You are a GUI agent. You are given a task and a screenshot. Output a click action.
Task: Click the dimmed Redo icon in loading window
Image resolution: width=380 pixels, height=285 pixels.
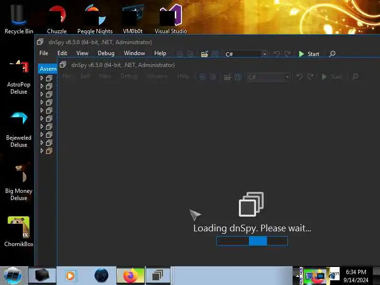pyautogui.click(x=310, y=76)
